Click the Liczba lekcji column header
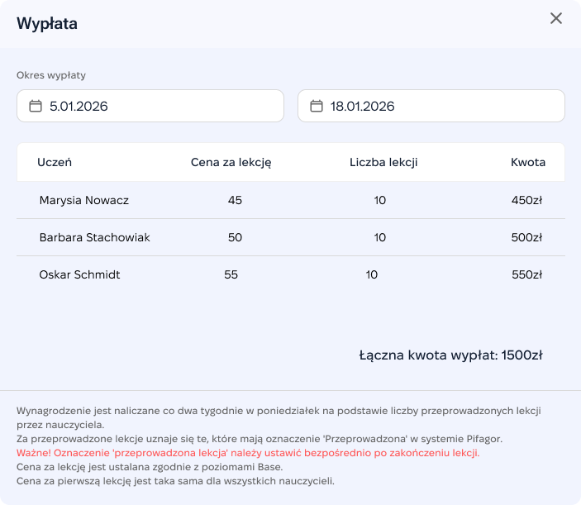581x505 pixels. 383,162
